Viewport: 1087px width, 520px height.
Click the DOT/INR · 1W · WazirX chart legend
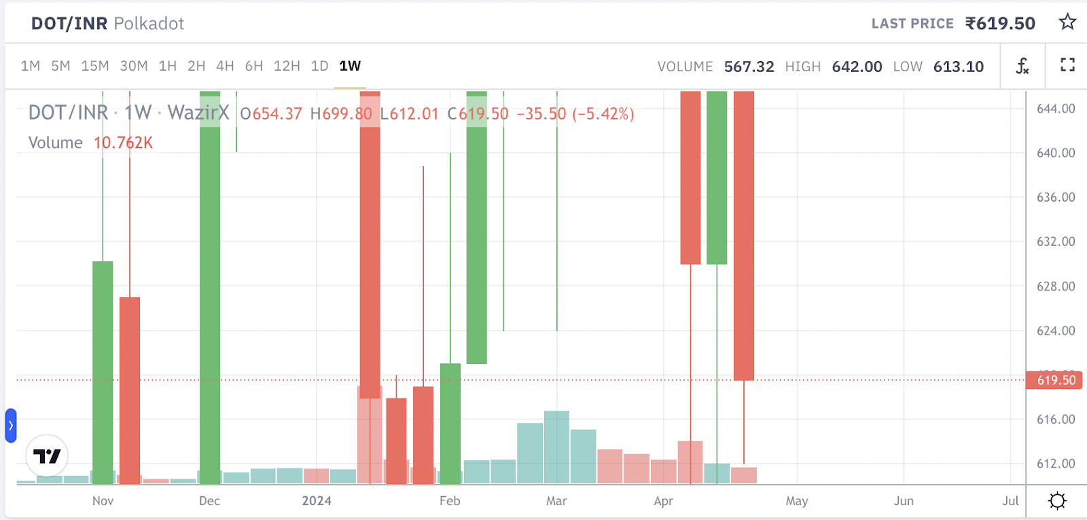pyautogui.click(x=128, y=113)
